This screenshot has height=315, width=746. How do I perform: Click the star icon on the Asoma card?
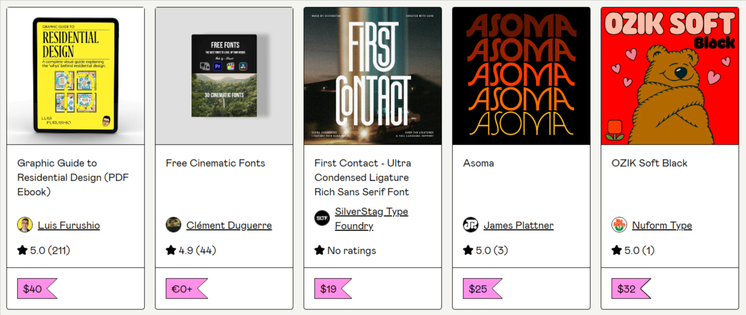pyautogui.click(x=467, y=250)
